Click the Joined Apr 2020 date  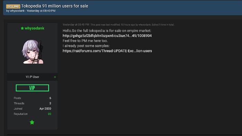[45, 109]
